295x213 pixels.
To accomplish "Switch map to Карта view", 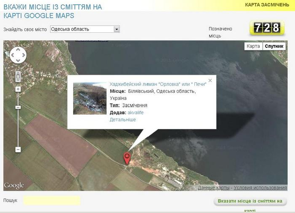I will point(253,46).
